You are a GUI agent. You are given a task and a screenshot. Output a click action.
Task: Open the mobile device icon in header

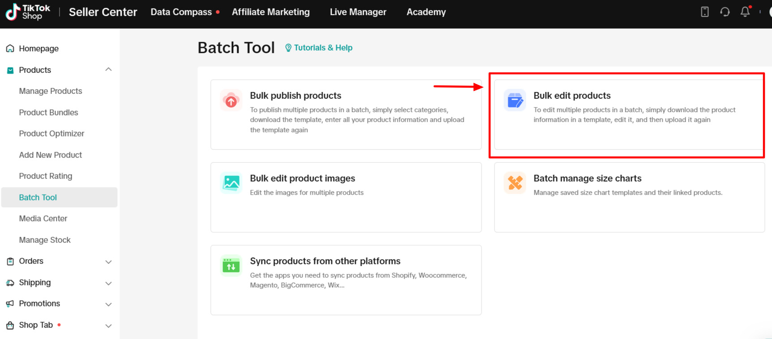click(704, 12)
